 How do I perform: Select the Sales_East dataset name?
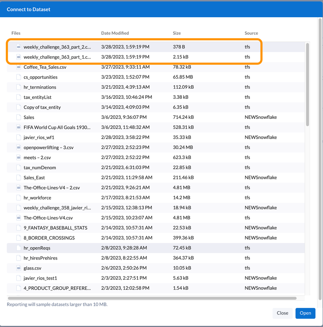[x=34, y=177]
